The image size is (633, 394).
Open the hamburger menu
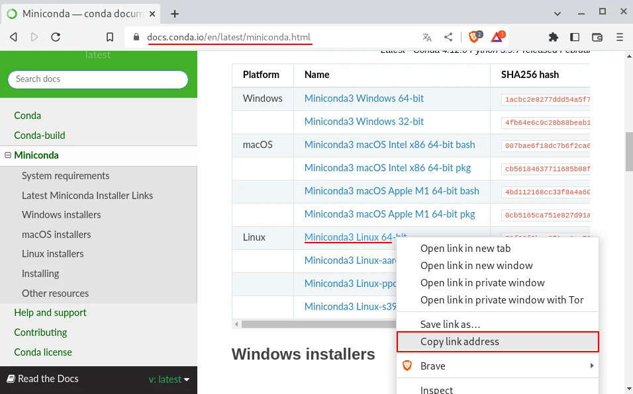tap(618, 38)
